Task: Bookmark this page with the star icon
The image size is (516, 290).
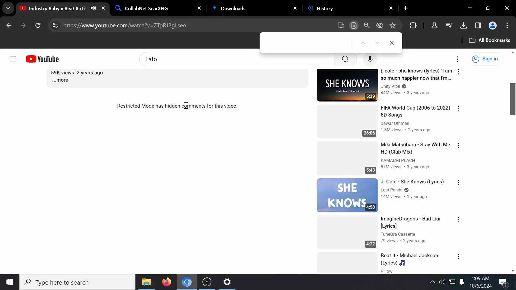Action: click(x=393, y=26)
